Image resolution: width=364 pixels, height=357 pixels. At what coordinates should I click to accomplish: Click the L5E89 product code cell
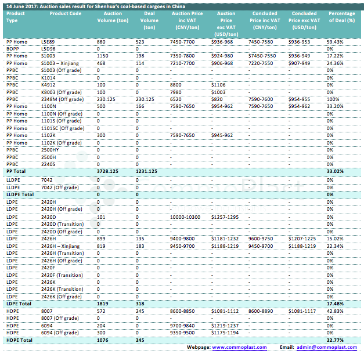click(48, 42)
